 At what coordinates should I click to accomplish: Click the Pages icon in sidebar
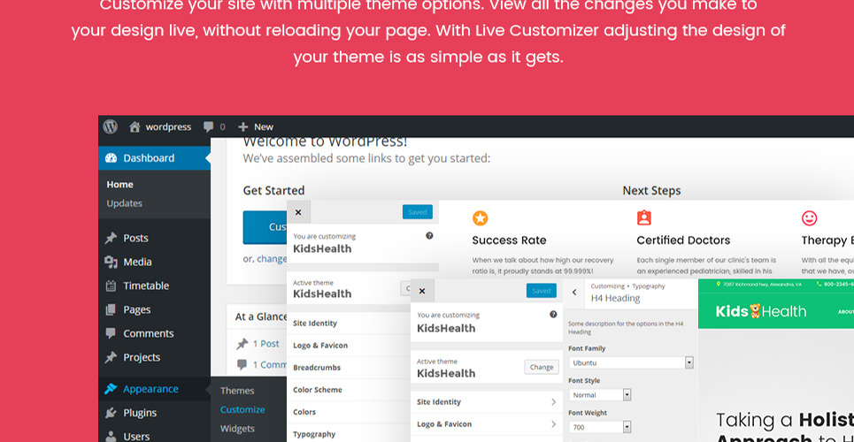click(x=112, y=309)
